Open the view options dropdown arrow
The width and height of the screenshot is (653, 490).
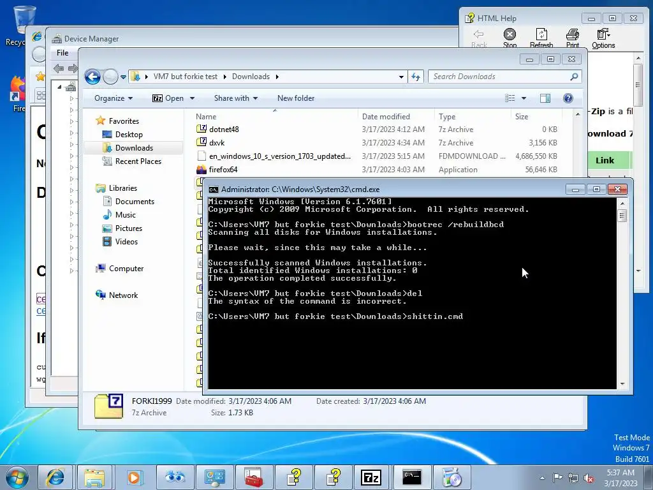click(524, 99)
